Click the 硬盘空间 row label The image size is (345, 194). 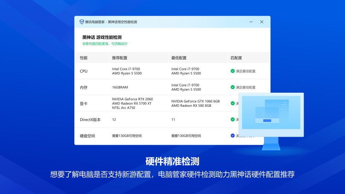click(x=87, y=136)
